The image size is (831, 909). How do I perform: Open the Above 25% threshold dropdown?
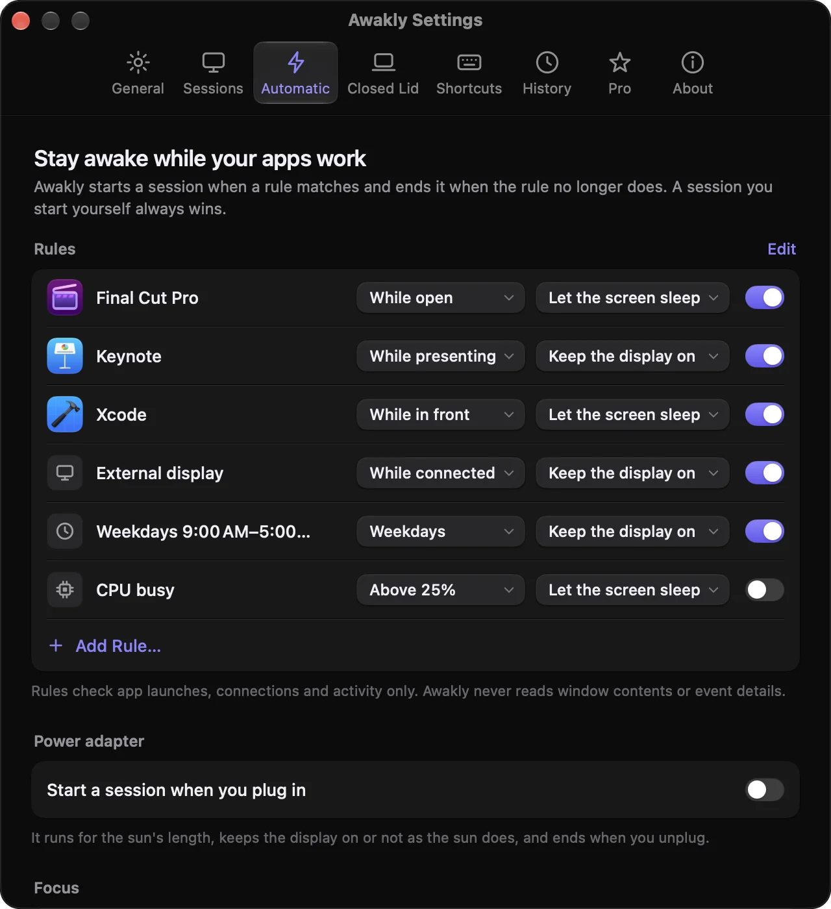point(440,590)
